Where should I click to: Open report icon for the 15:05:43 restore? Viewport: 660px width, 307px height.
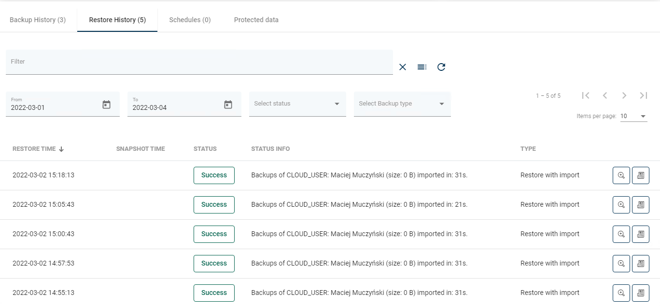coord(641,205)
